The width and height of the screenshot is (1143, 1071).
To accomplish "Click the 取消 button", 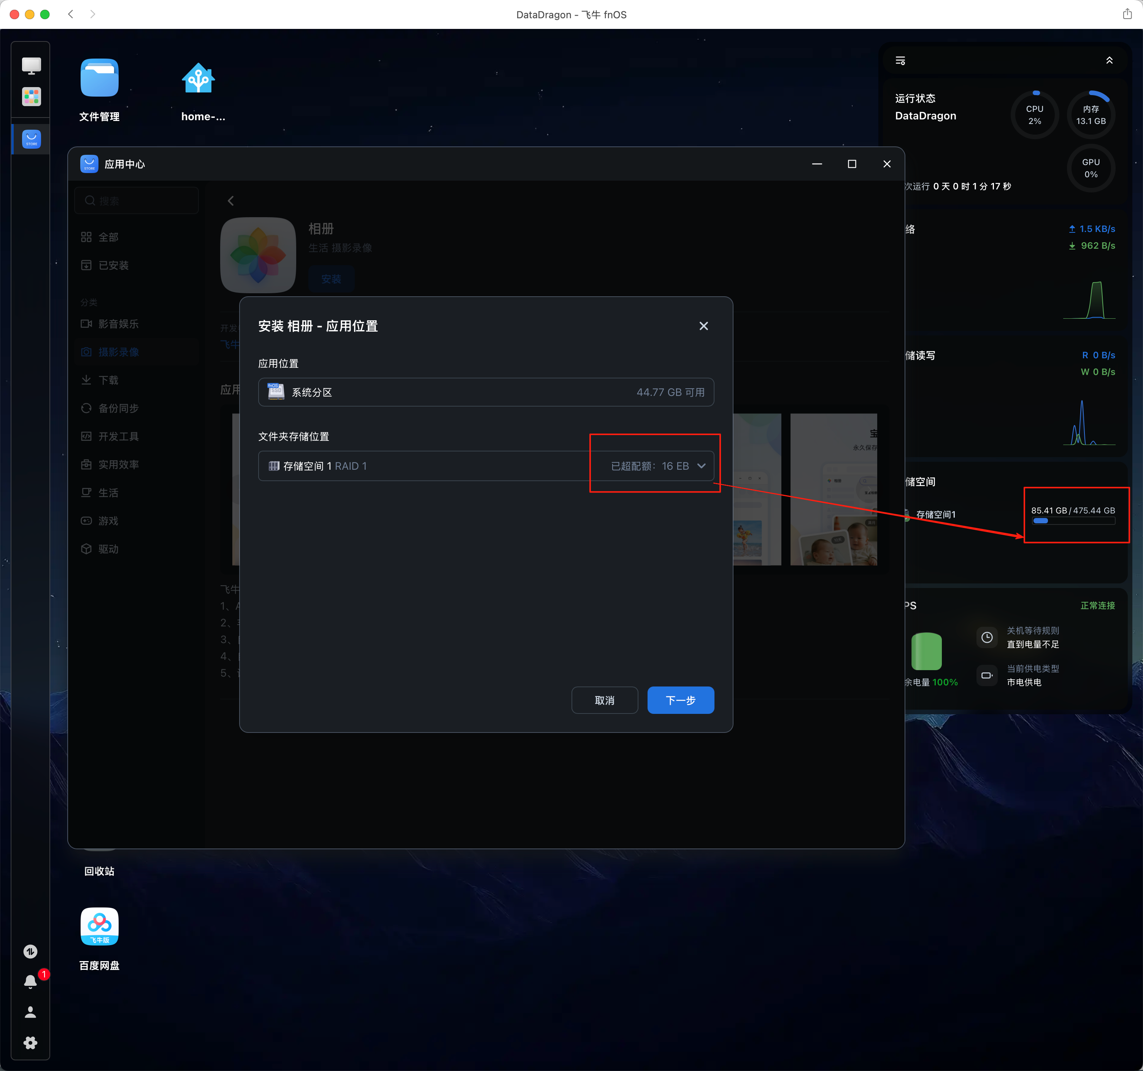I will pos(604,700).
